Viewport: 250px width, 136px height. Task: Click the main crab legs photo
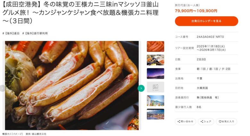coord(72,85)
